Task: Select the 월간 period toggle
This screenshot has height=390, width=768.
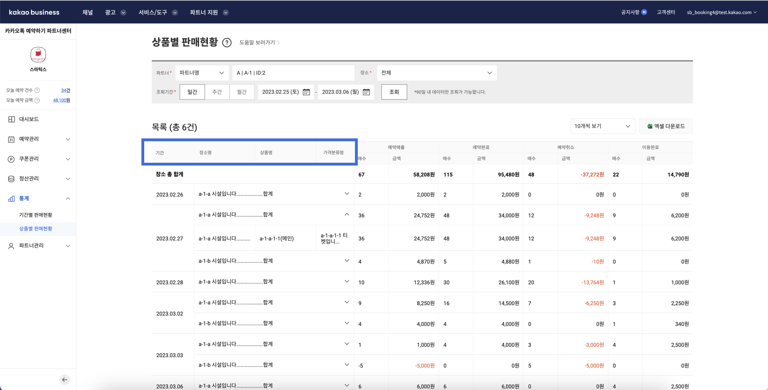Action: pos(242,92)
